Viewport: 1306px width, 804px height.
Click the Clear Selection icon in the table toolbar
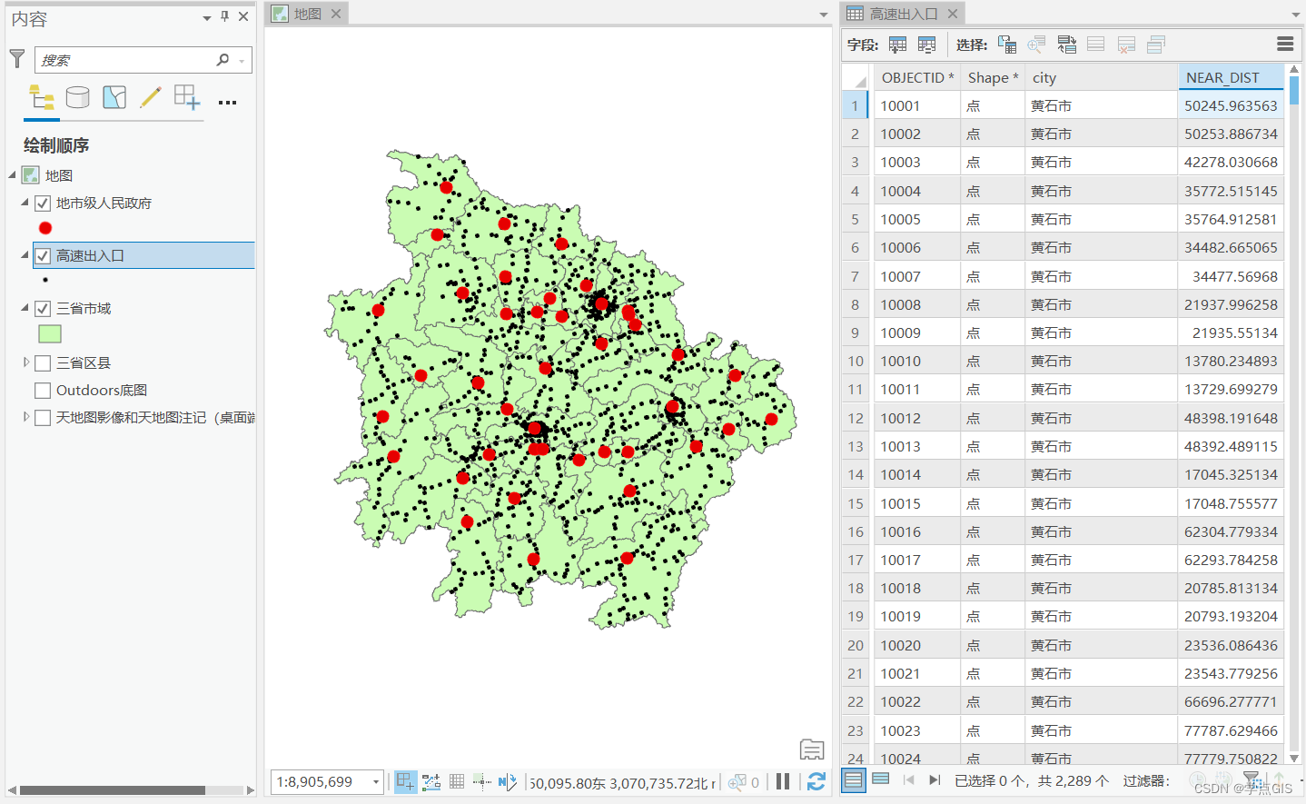coord(1096,45)
